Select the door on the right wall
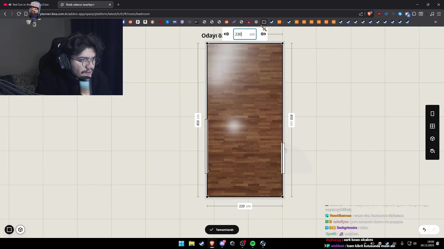This screenshot has width=444, height=249. (283, 158)
